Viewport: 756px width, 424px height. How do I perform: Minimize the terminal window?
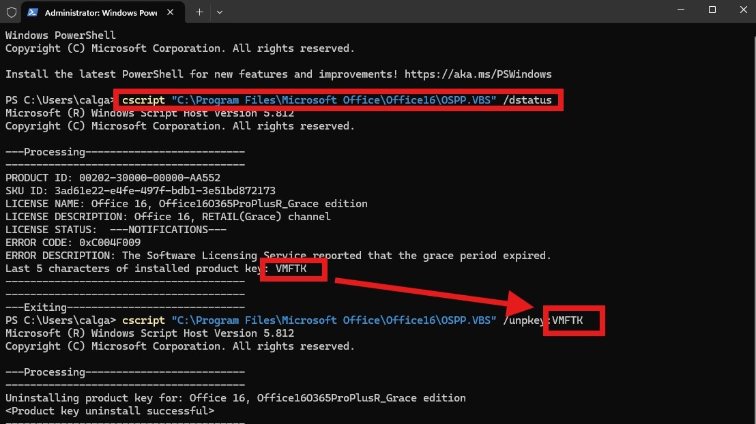(680, 10)
